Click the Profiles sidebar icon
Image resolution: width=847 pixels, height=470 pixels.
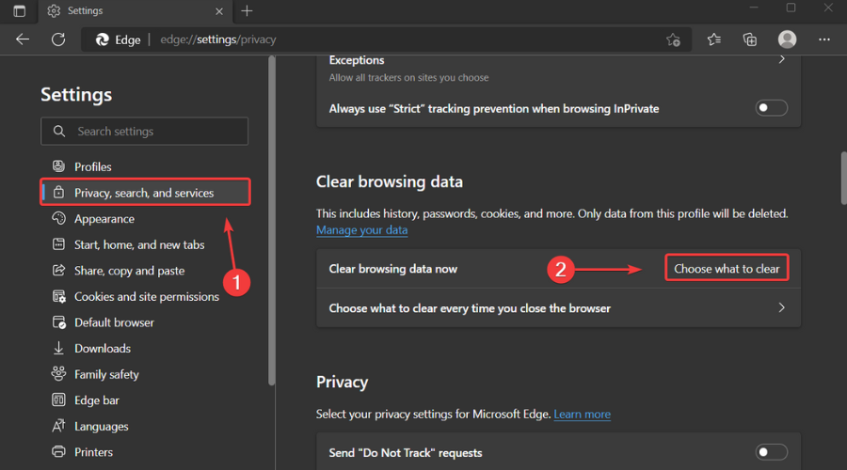[58, 166]
